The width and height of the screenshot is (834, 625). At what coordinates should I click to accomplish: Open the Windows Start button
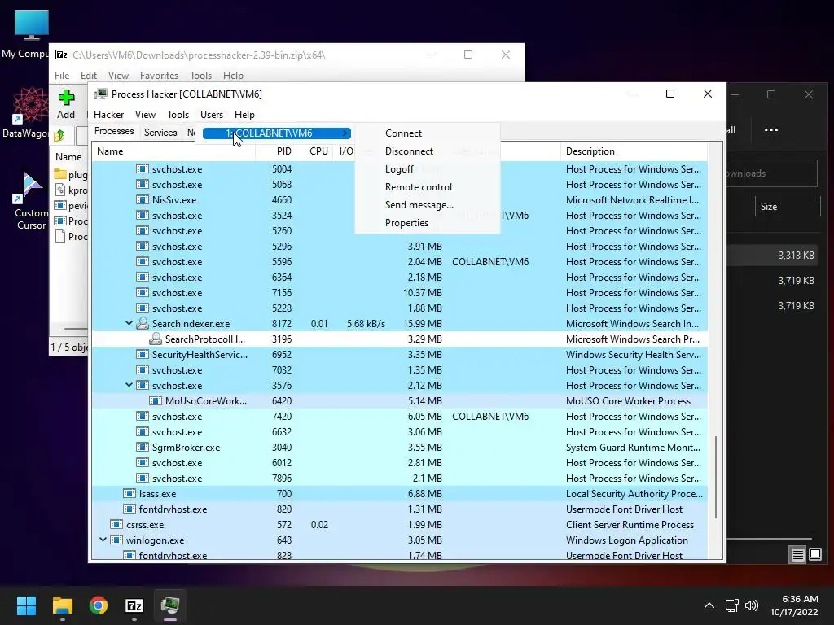[26, 605]
